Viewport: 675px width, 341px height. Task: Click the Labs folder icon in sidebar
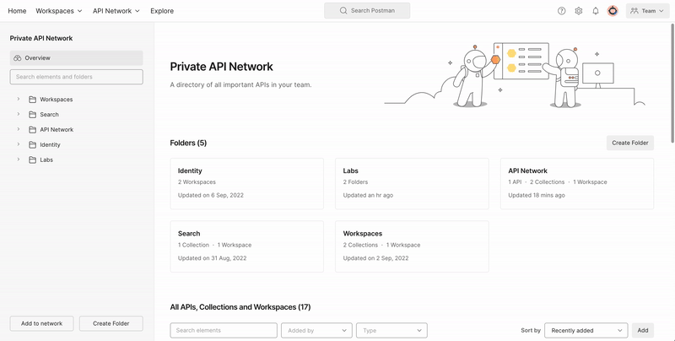(32, 160)
